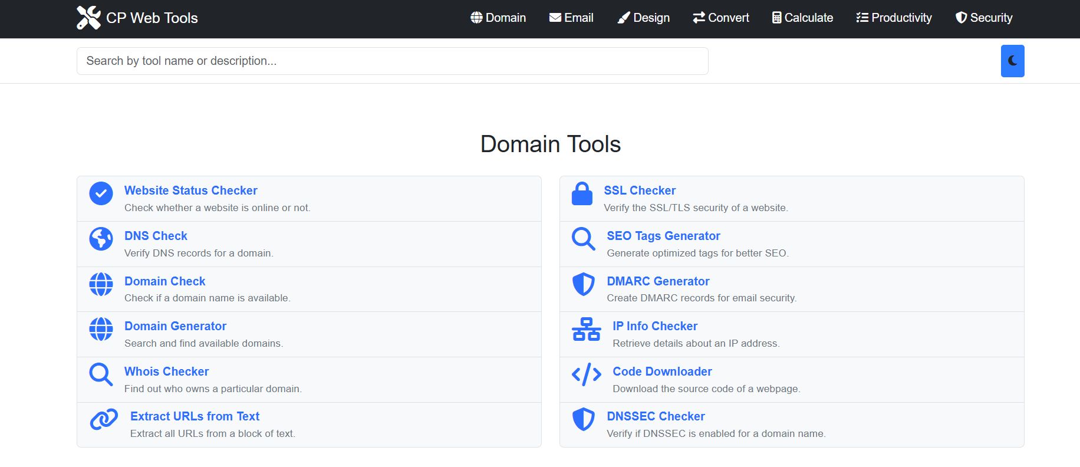Click the shield icon beside DMARC Generator
1080x467 pixels.
pos(583,284)
